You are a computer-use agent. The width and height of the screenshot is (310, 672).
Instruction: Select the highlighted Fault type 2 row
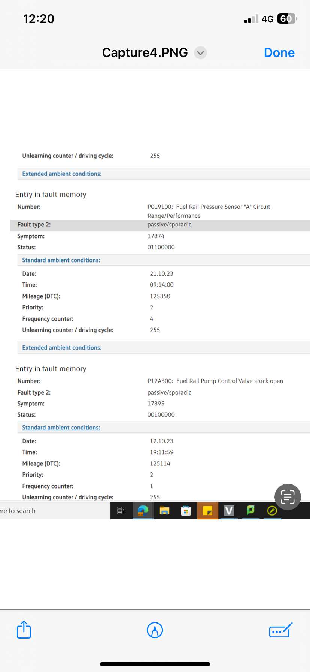click(160, 225)
